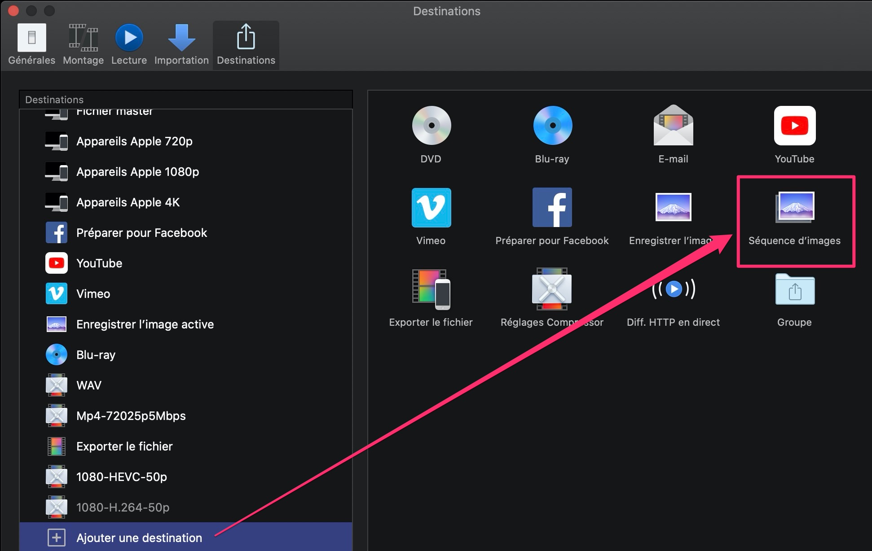The image size is (872, 551).
Task: Select the Destinations preferences tab
Action: [246, 45]
